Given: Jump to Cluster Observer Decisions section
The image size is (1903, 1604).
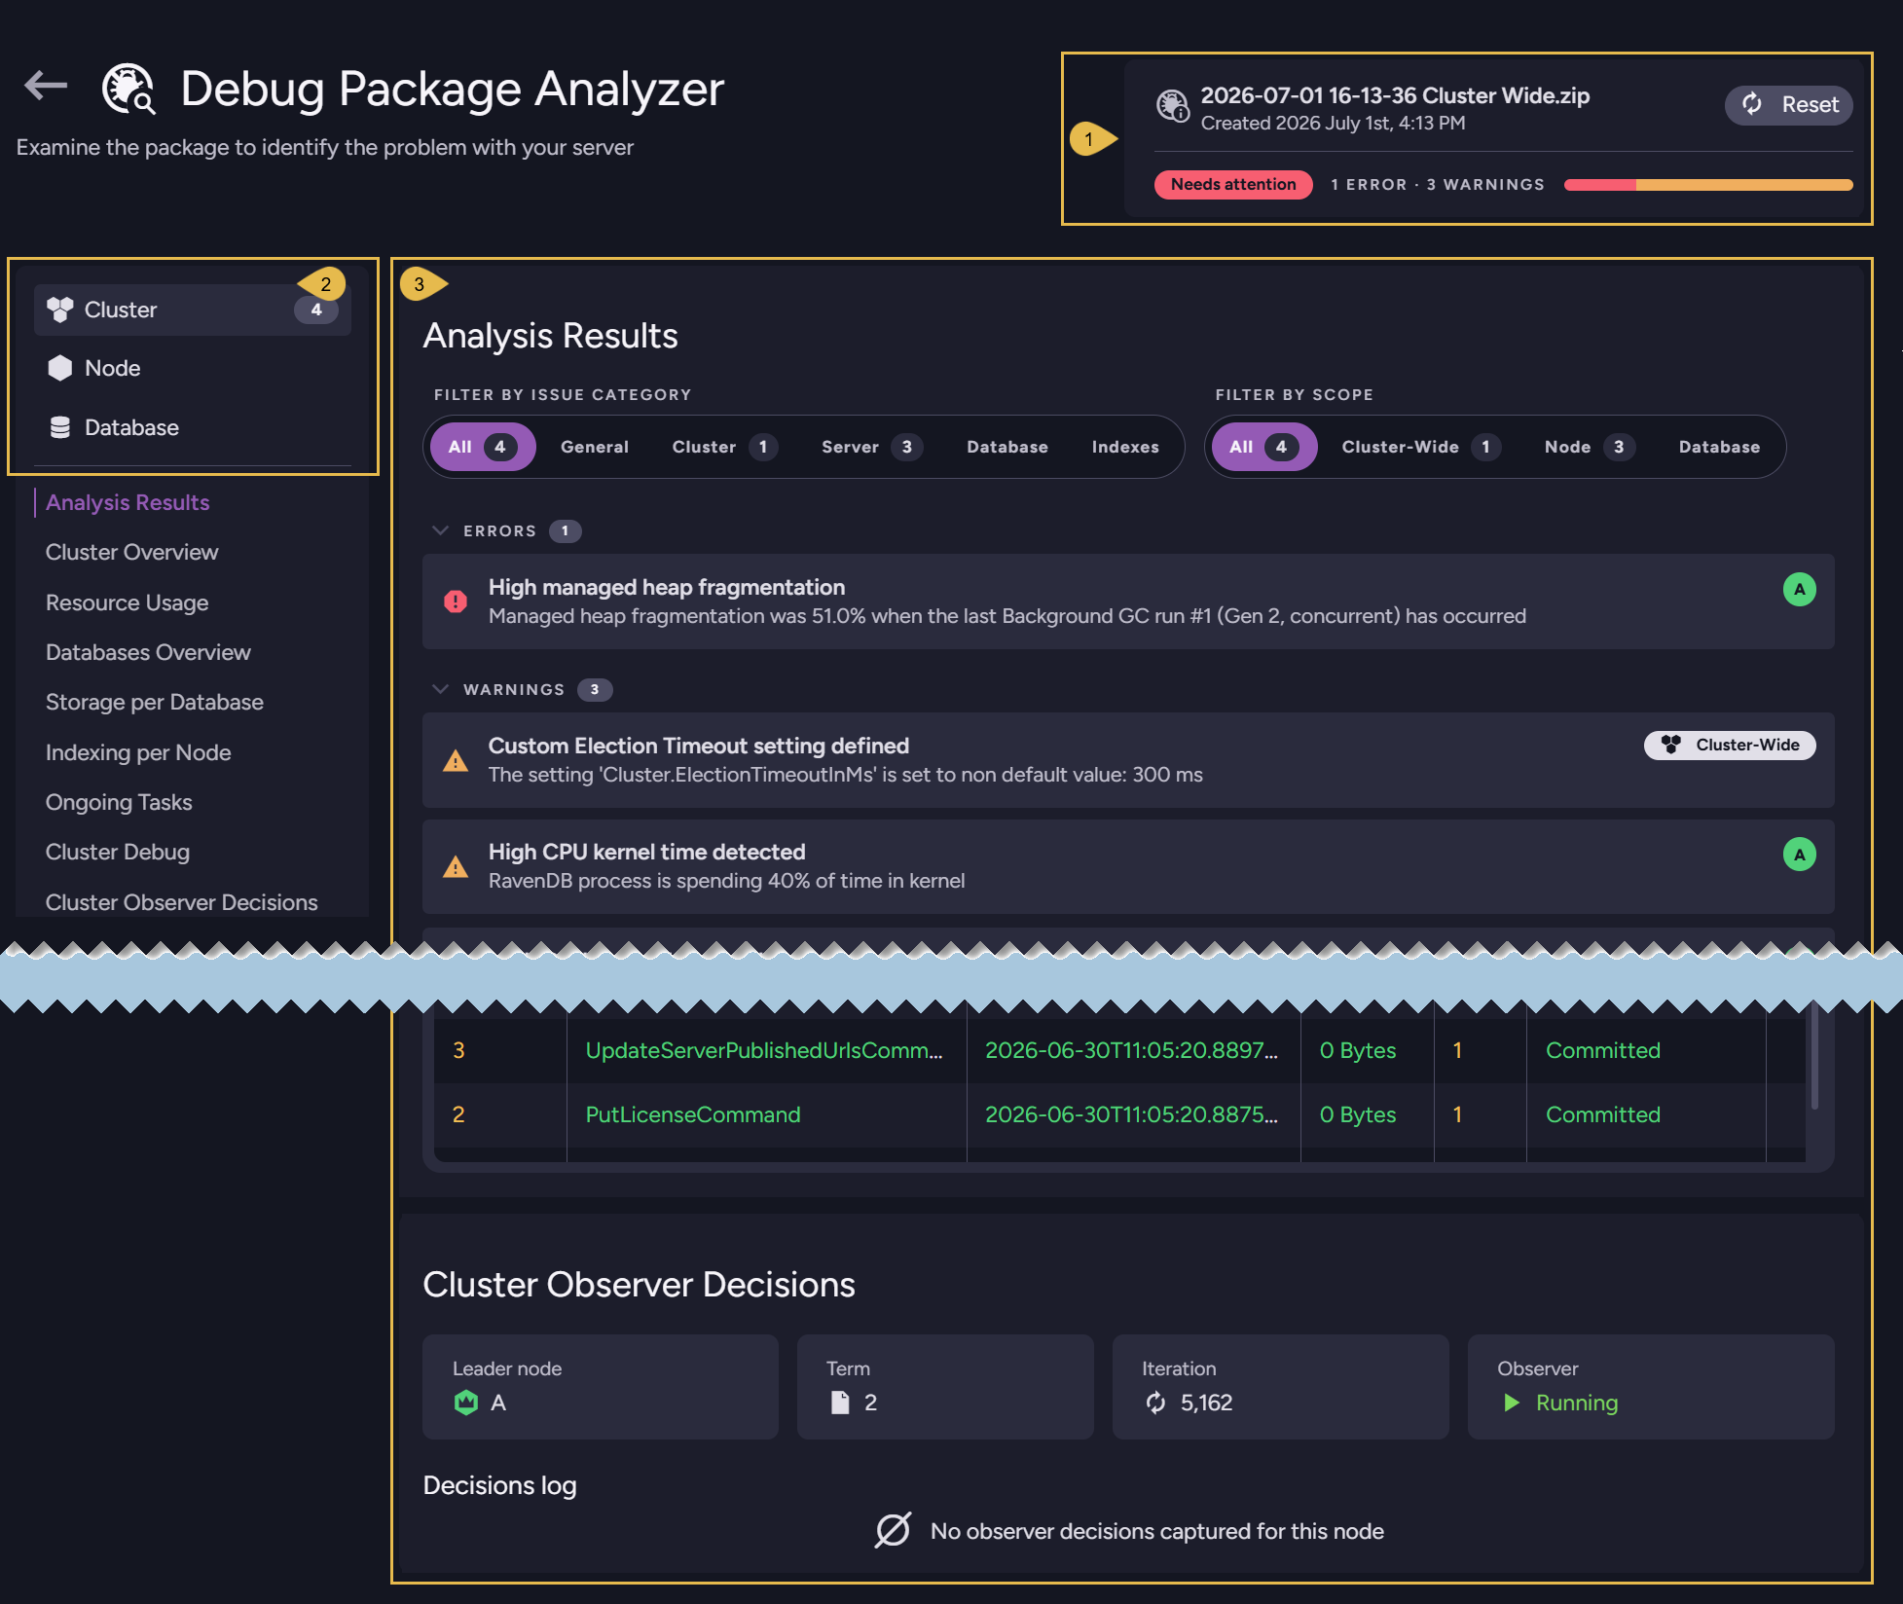Looking at the screenshot, I should (x=181, y=902).
